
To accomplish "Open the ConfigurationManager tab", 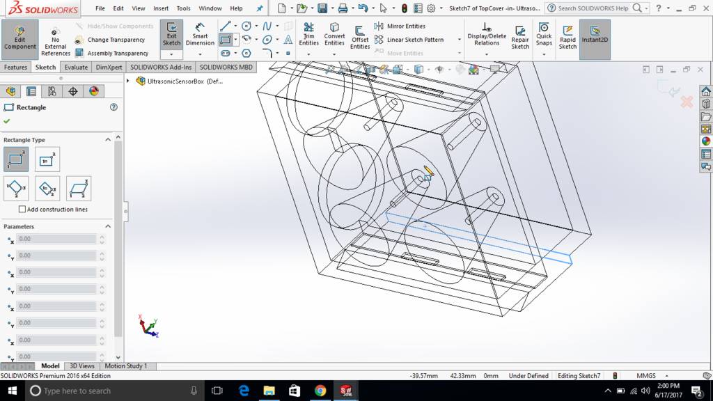I will pos(52,91).
